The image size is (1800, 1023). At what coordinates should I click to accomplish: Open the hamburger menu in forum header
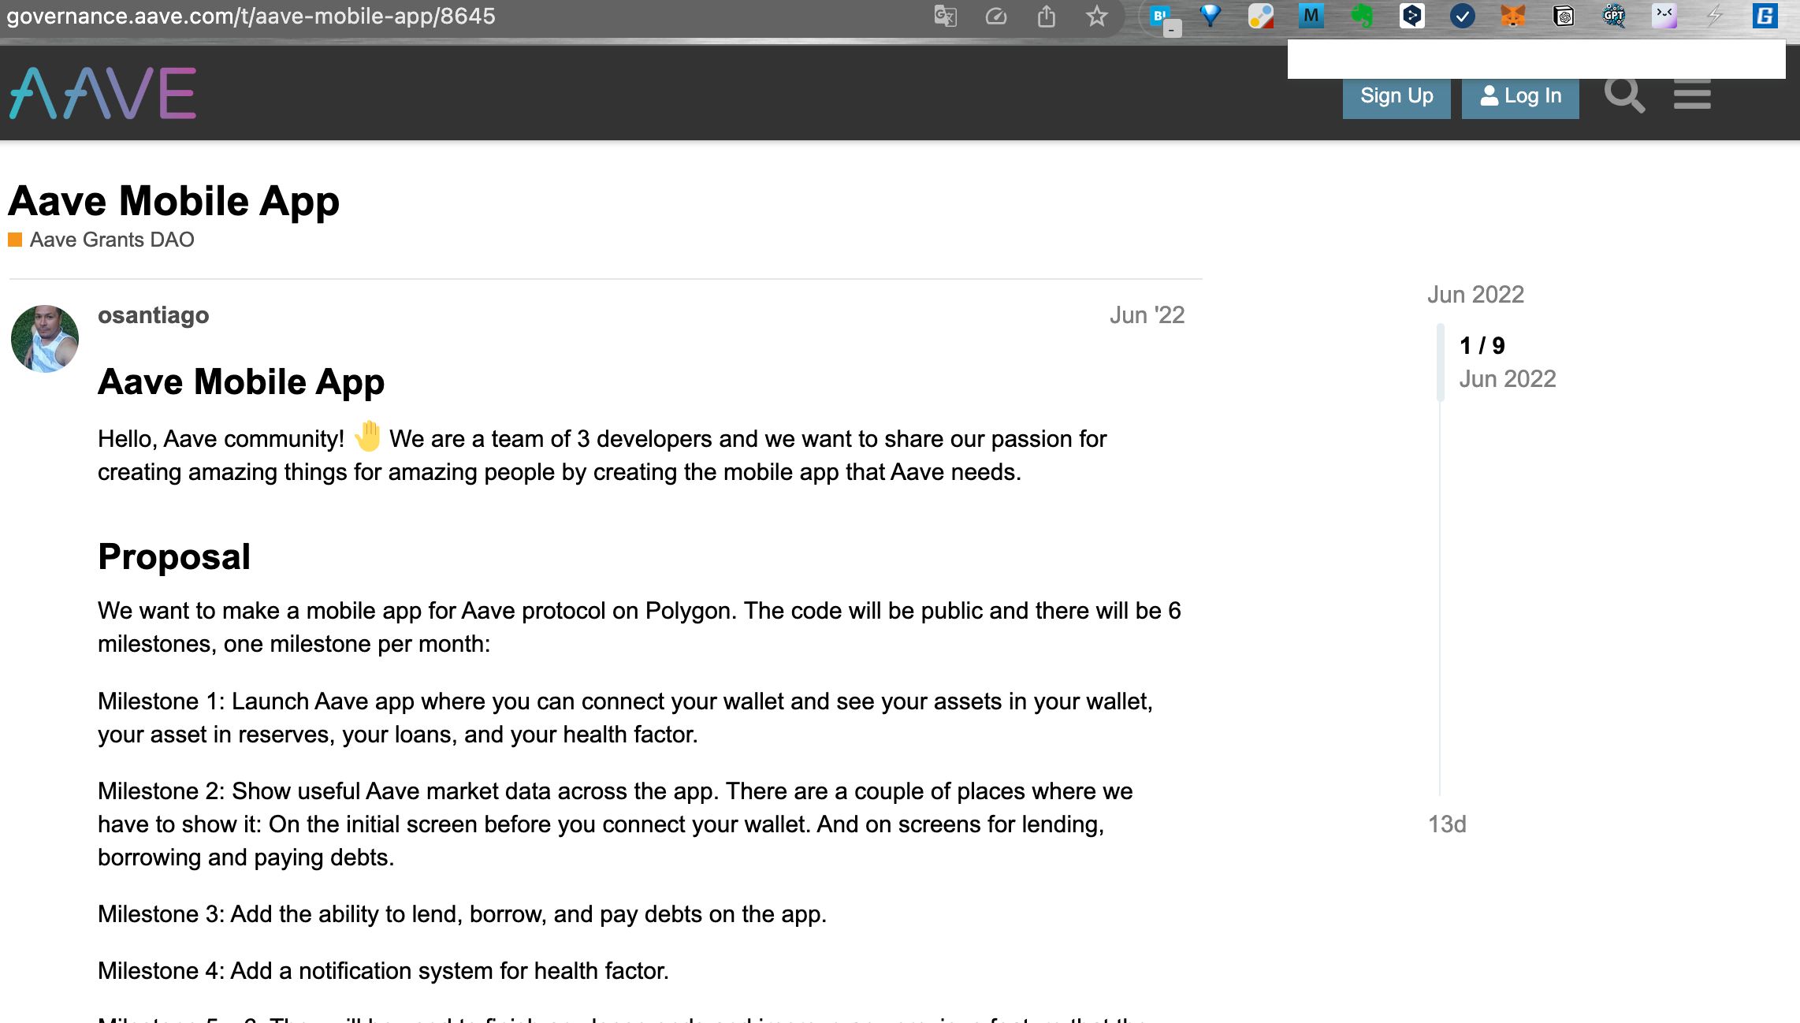[x=1692, y=95]
